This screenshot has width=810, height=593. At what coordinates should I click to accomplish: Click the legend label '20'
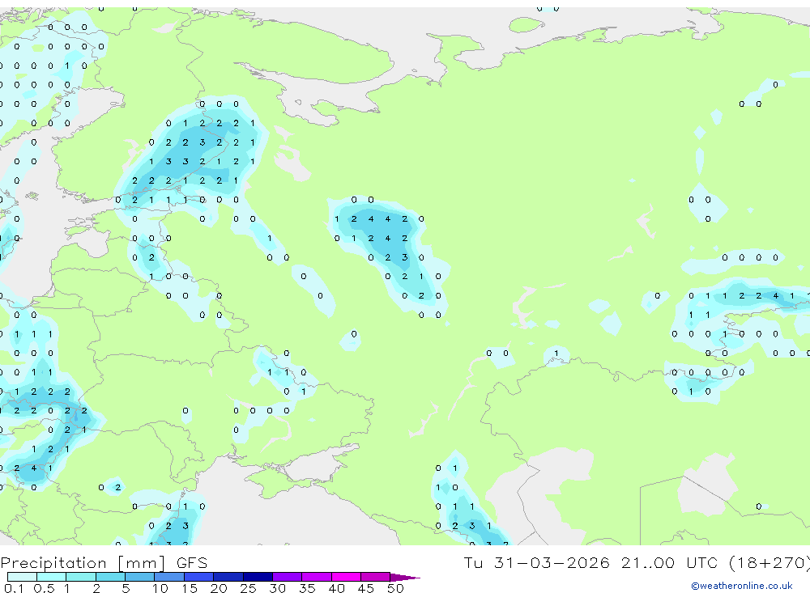[219, 588]
